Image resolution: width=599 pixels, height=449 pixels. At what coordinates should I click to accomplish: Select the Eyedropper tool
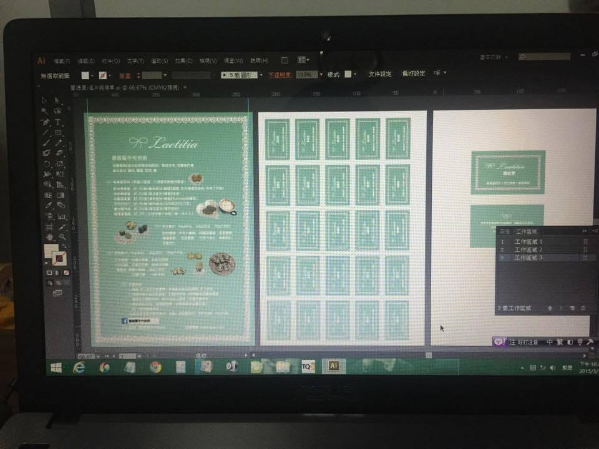pos(48,205)
